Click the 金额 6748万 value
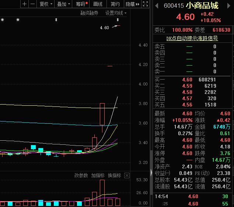Image resolution: width=234 pixels, height=207 pixels. (221, 127)
